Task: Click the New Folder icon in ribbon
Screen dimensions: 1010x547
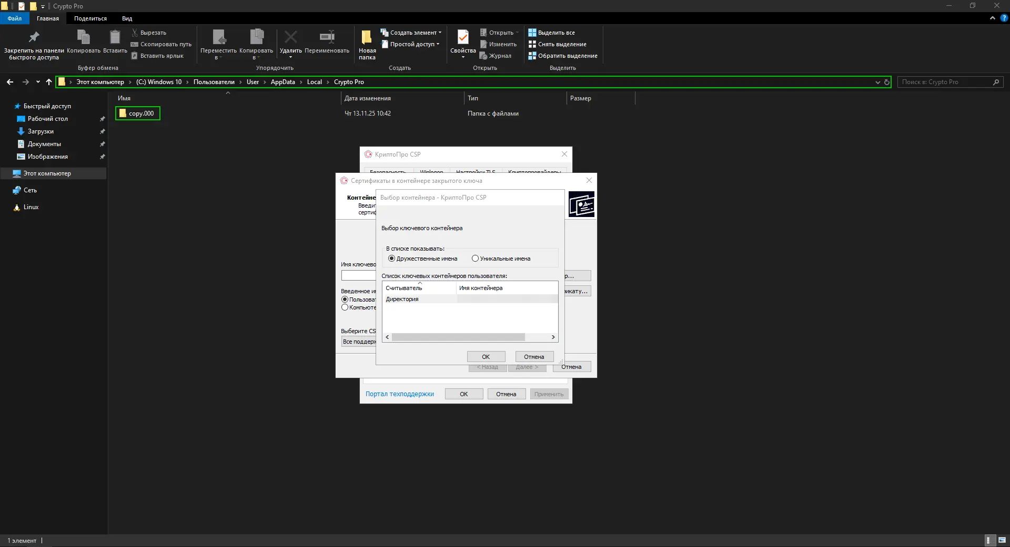Action: [x=367, y=37]
